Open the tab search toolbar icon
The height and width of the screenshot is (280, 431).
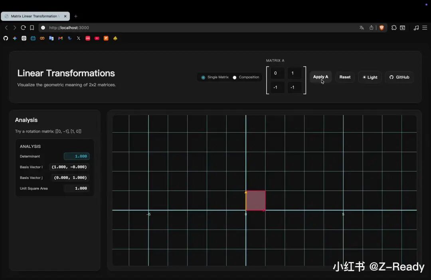402,28
